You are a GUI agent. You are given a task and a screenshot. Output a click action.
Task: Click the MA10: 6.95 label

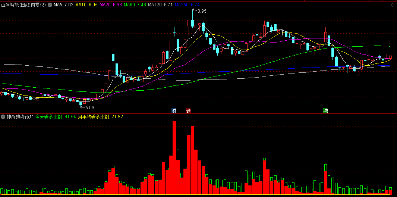[x=86, y=5]
